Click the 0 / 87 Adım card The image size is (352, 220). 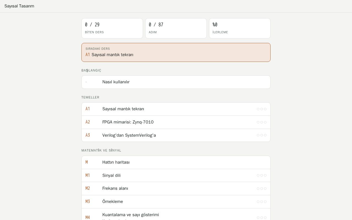tap(176, 28)
